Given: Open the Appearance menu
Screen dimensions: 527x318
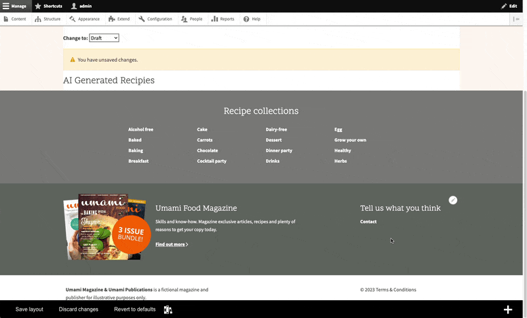Looking at the screenshot, I should point(84,19).
